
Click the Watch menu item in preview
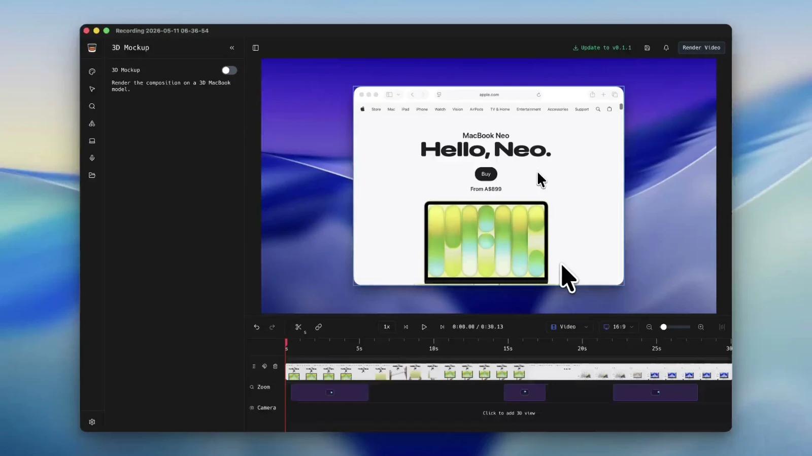point(440,109)
